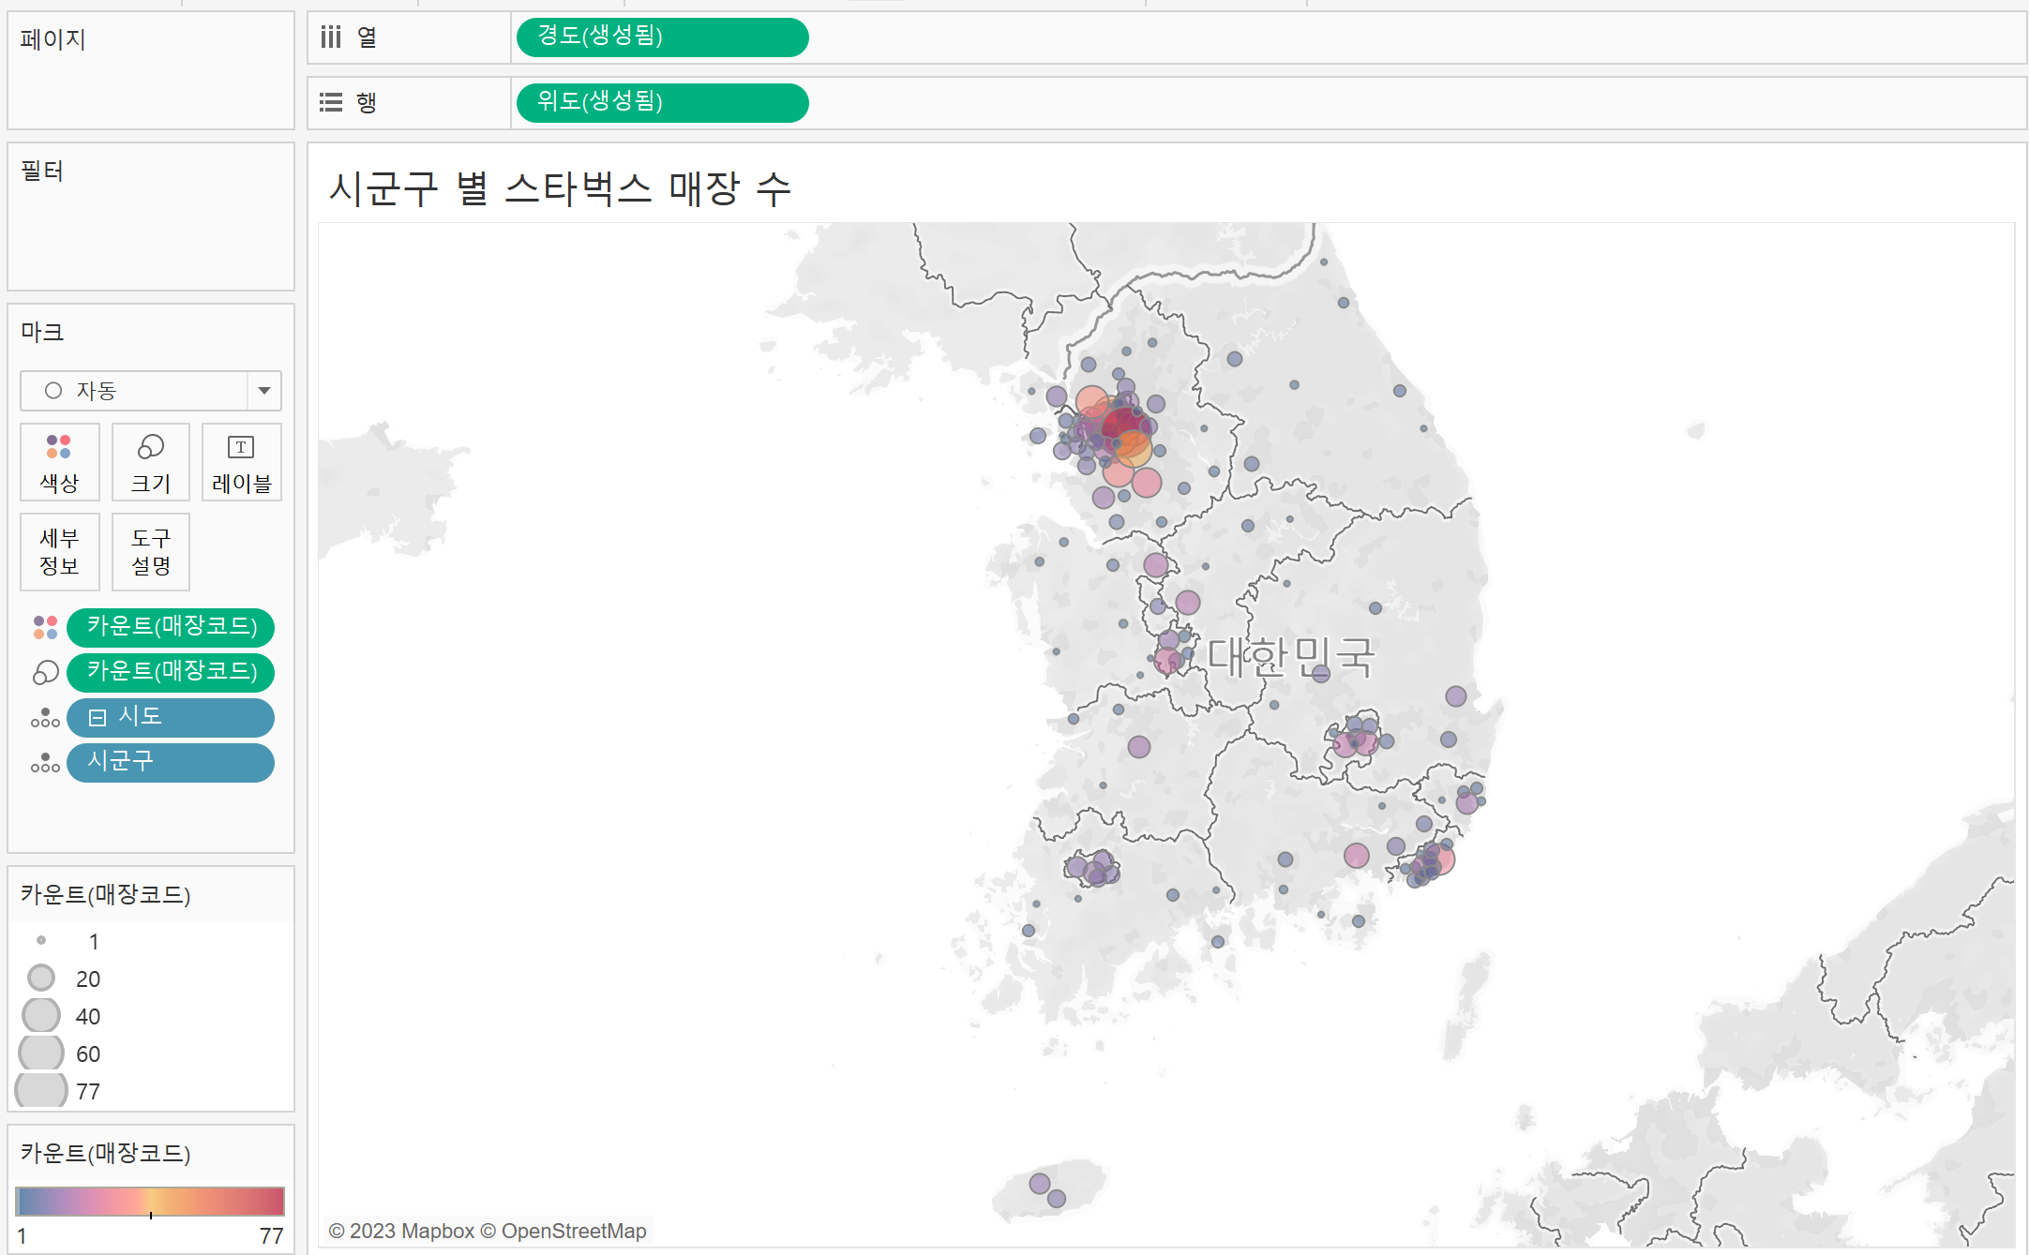Open the 세부 정보 (Detail) marks card
This screenshot has width=2029, height=1255.
[59, 552]
